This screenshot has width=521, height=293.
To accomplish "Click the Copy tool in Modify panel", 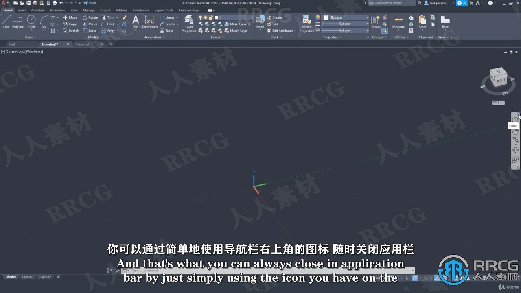I will tap(70, 24).
